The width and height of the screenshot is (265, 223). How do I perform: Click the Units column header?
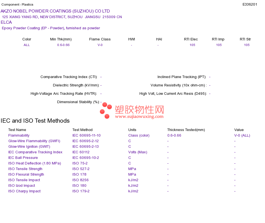(x=132, y=130)
